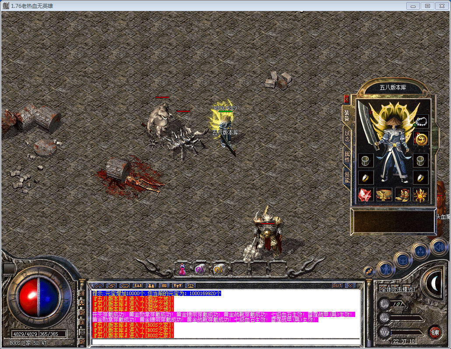Change the 全体攻击模式 attack mode

tap(398, 289)
